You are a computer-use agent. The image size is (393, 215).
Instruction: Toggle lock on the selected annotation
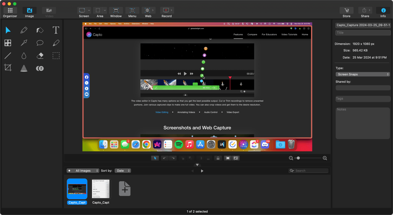coord(218,158)
